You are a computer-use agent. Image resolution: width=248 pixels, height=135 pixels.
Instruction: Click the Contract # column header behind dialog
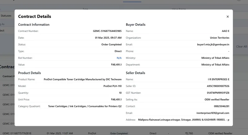[x=8, y=76]
